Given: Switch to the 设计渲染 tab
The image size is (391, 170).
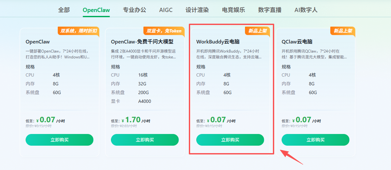Looking at the screenshot, I should pos(197,10).
